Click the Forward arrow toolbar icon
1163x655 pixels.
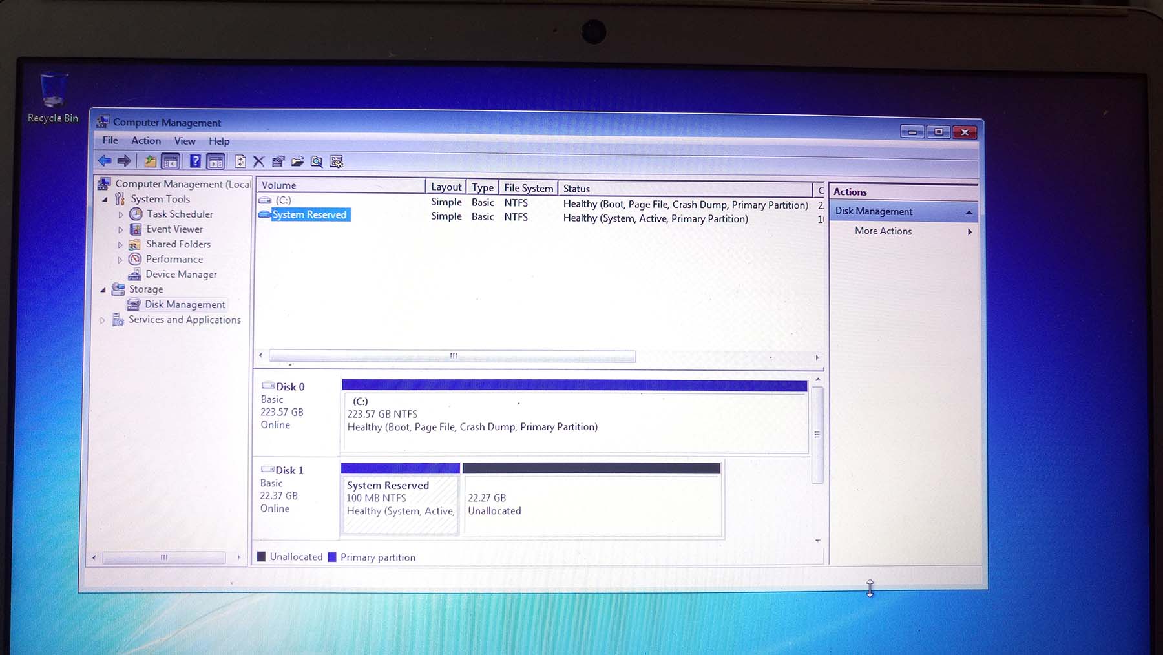pos(124,161)
